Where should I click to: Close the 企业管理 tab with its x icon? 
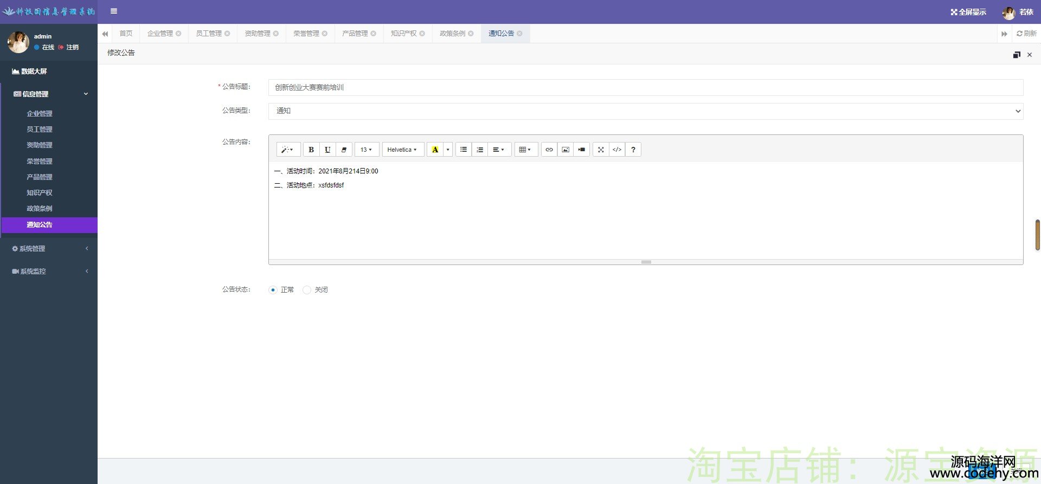click(x=178, y=34)
